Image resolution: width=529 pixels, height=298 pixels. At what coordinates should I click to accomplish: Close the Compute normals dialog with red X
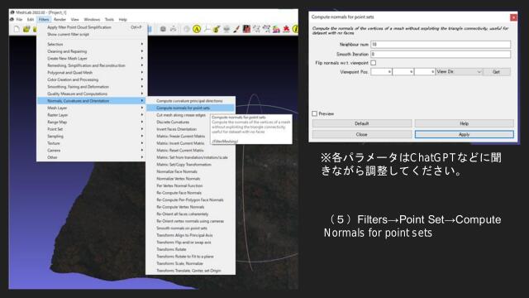pos(513,17)
